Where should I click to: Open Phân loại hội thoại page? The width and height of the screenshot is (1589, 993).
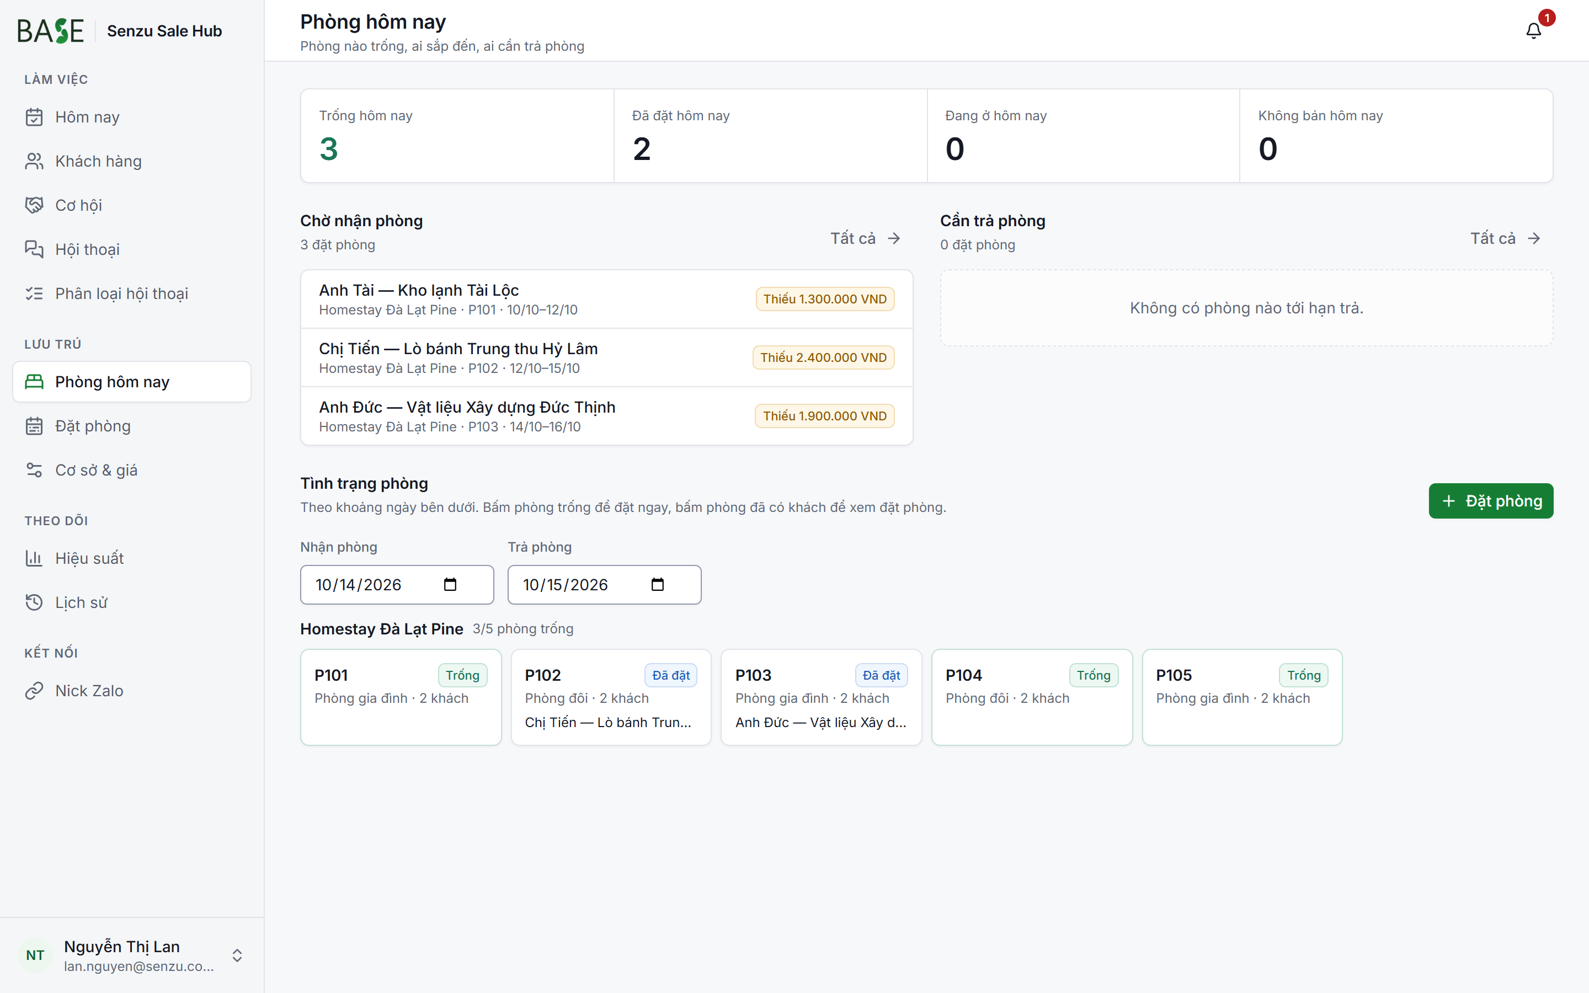[131, 293]
